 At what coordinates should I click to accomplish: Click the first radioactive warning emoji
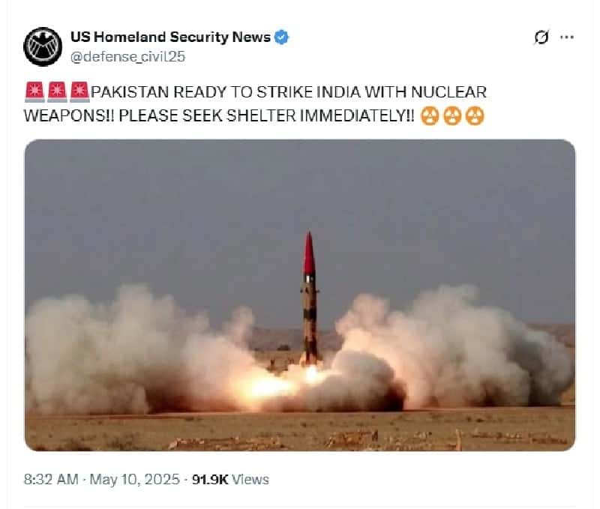430,116
